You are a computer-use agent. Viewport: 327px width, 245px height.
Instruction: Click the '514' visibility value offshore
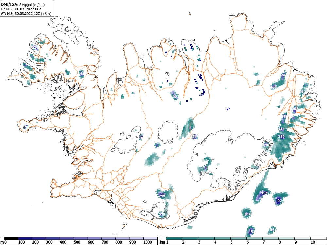tap(248, 214)
